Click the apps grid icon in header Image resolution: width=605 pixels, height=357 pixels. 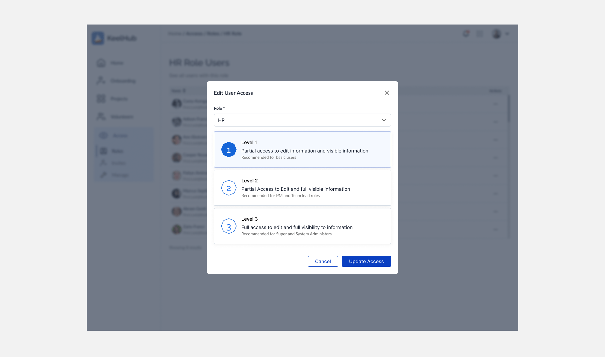480,34
